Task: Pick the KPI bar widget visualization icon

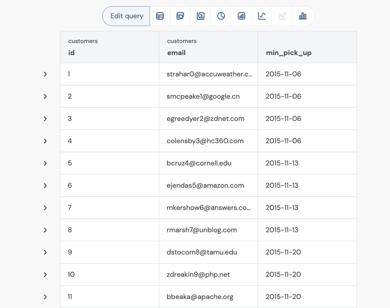Action: 242,16
